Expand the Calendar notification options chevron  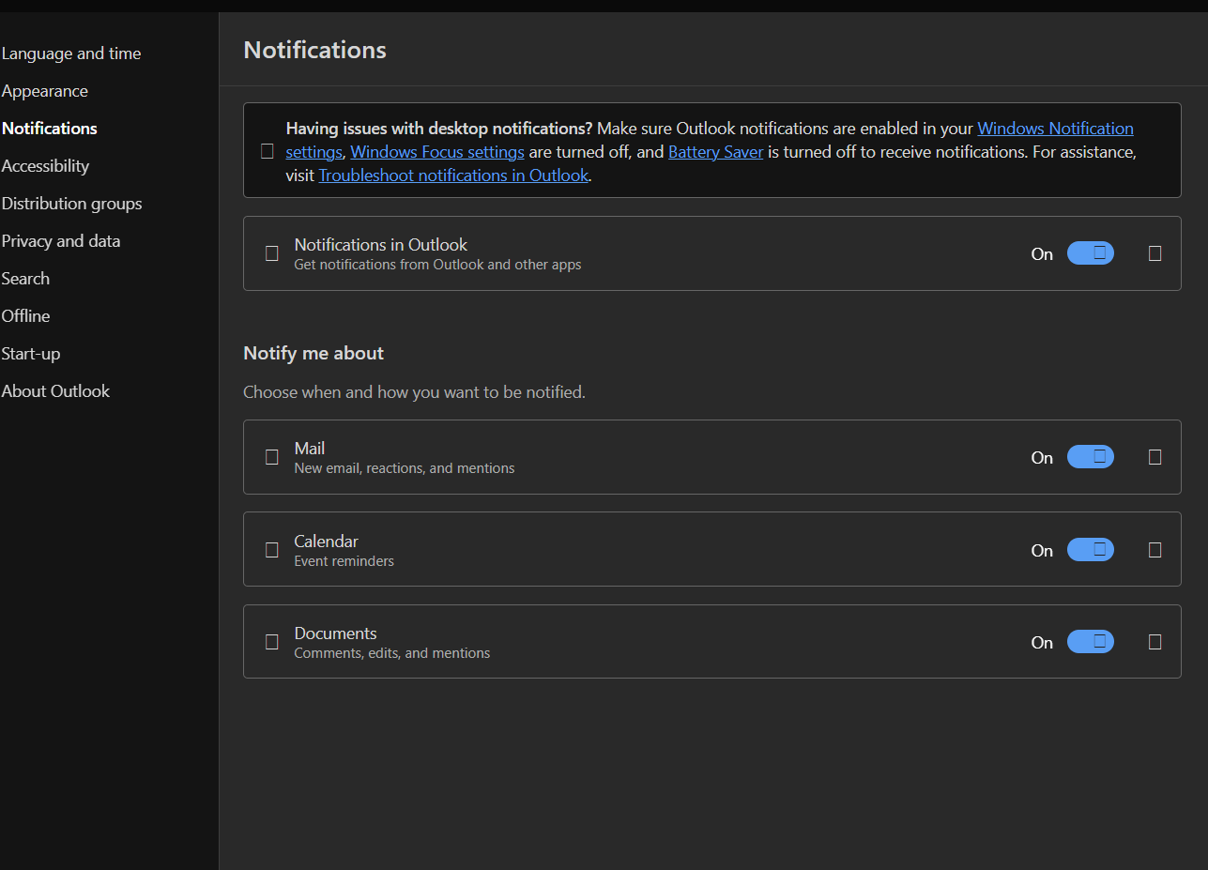pos(1155,550)
